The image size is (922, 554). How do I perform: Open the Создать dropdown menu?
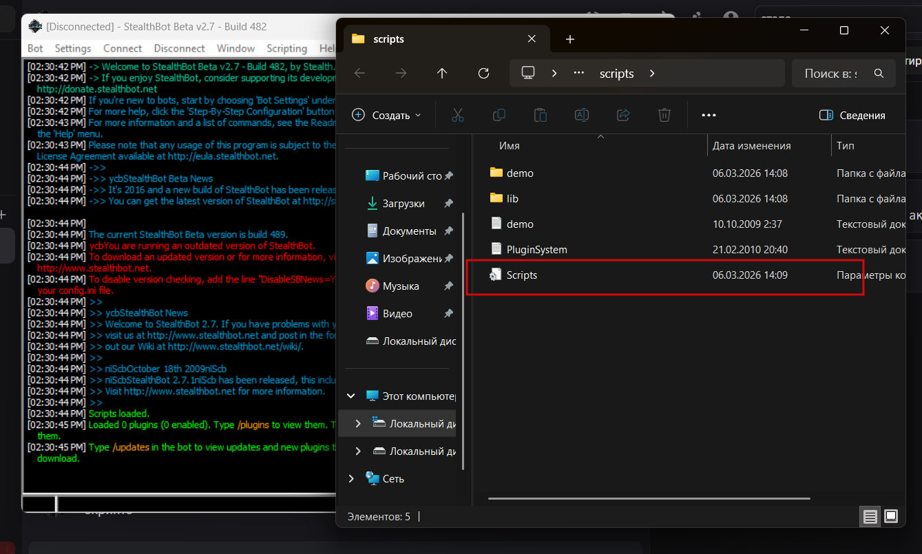click(x=386, y=115)
